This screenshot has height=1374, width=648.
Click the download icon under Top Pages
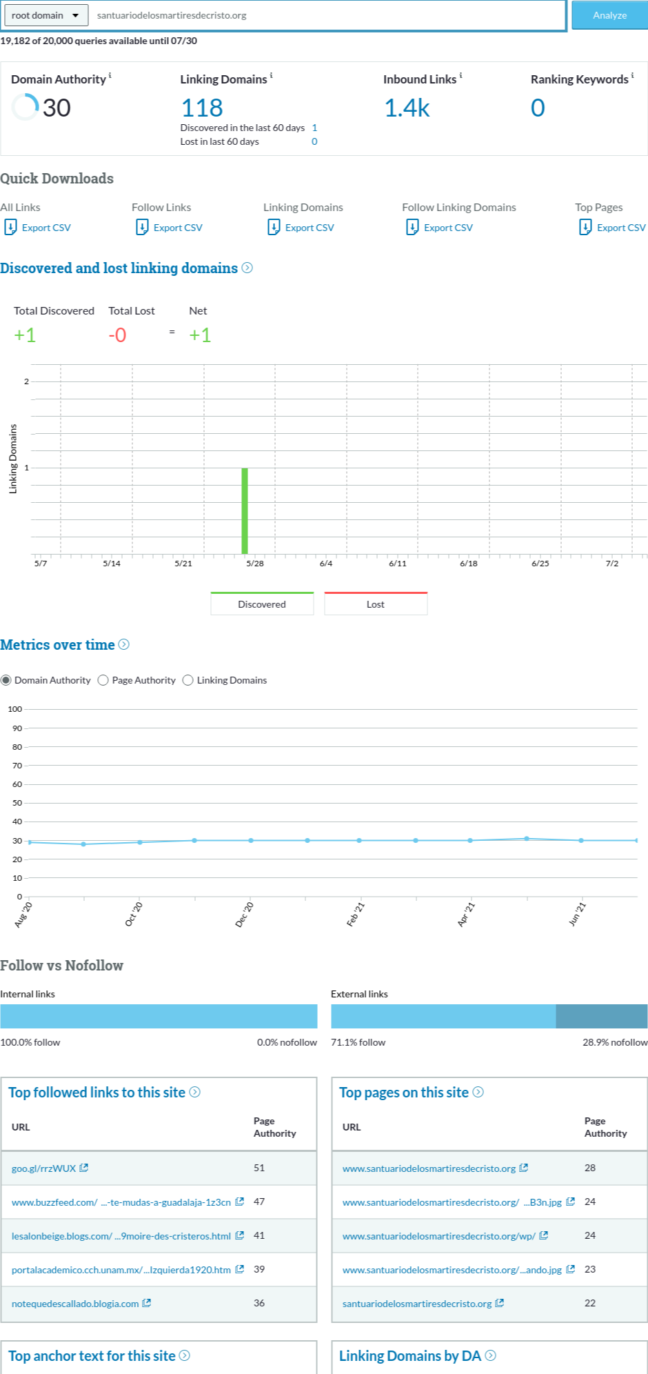[x=585, y=227]
